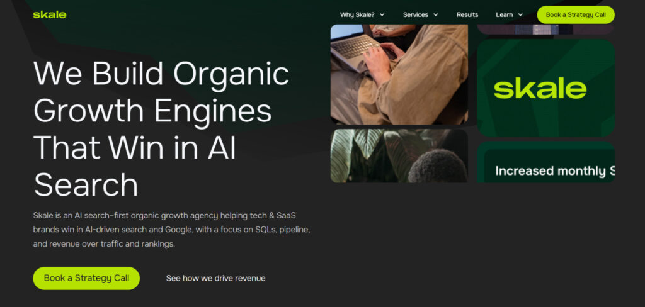Click hero Book a Strategy Call button
Screen dimensions: 645x307
86,278
